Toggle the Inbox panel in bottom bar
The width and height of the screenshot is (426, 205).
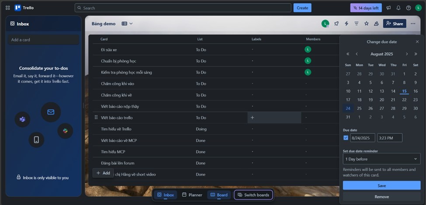click(165, 195)
